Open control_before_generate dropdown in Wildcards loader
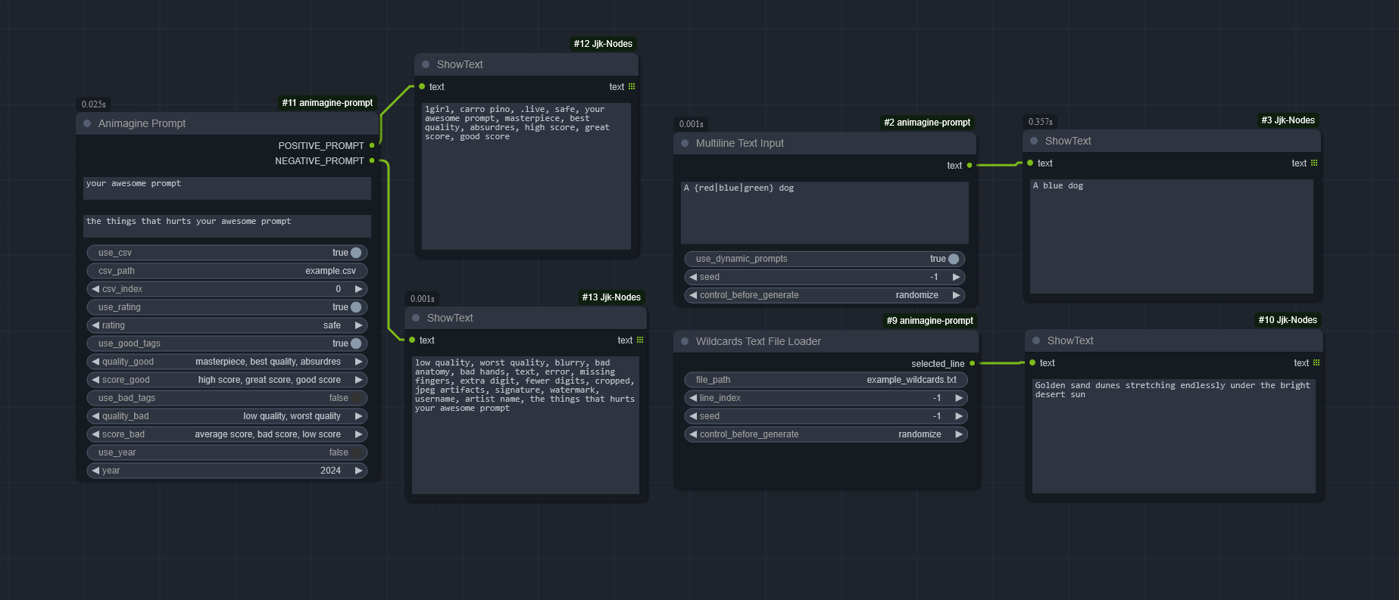 [826, 434]
